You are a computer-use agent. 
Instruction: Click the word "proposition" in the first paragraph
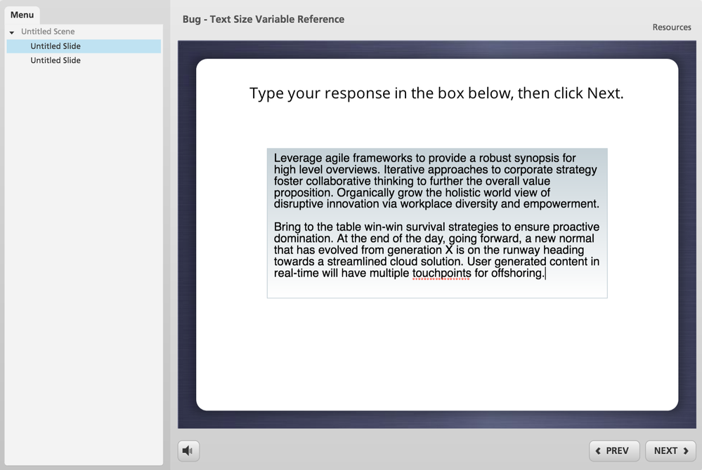[x=304, y=192]
